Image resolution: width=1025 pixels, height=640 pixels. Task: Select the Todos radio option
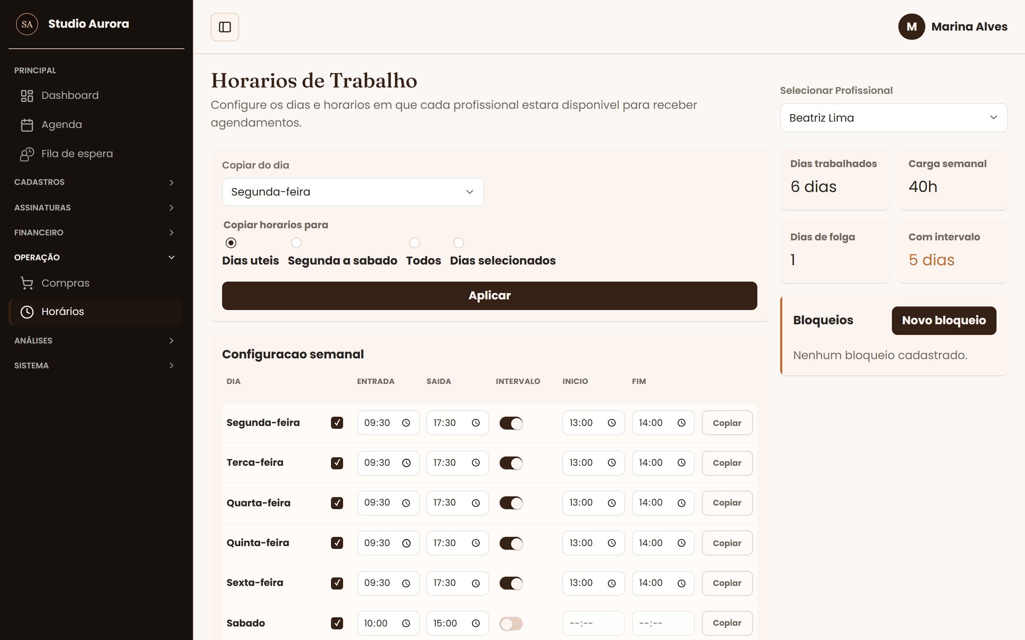click(415, 243)
